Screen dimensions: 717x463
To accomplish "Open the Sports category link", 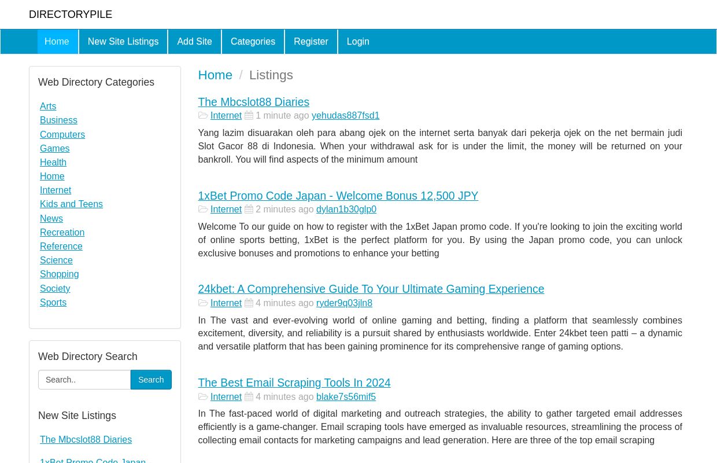I will point(53,303).
